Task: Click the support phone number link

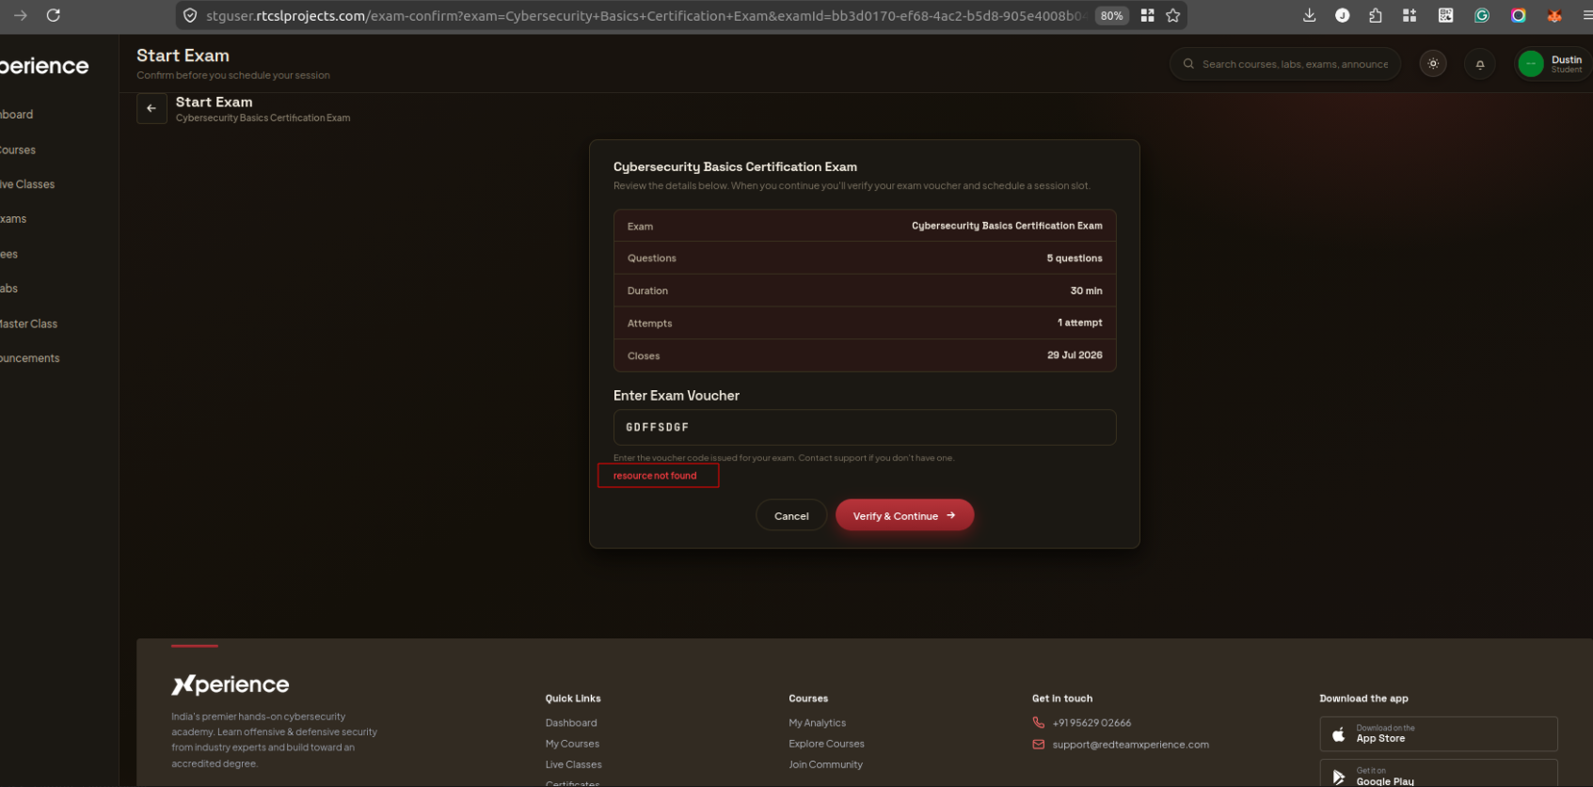Action: (1092, 723)
